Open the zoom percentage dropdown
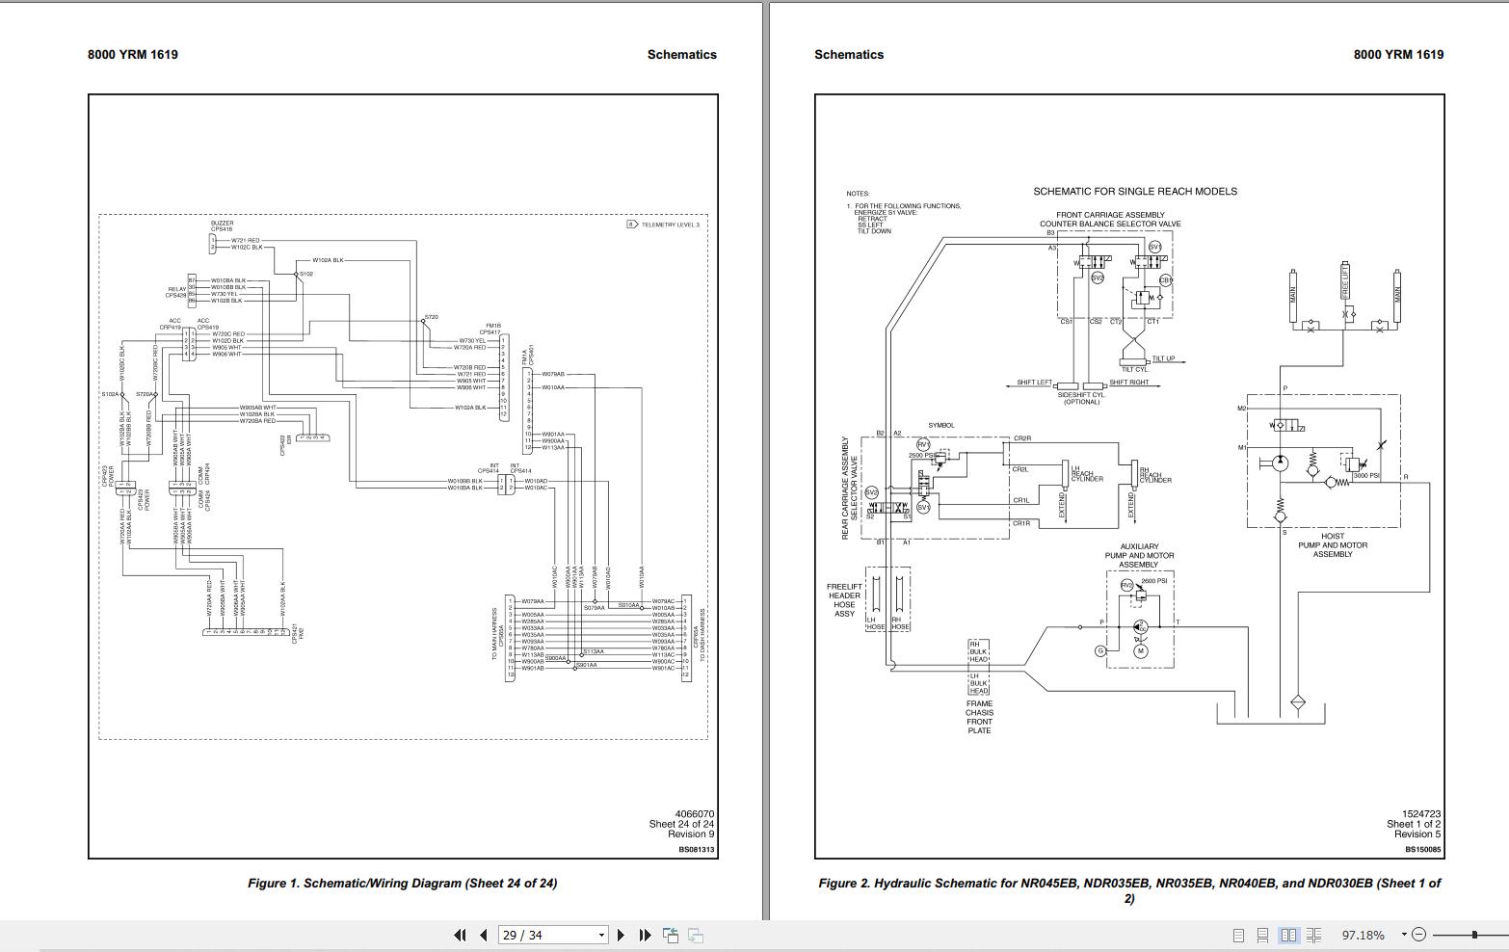Viewport: 1509px width, 952px height. (1404, 935)
